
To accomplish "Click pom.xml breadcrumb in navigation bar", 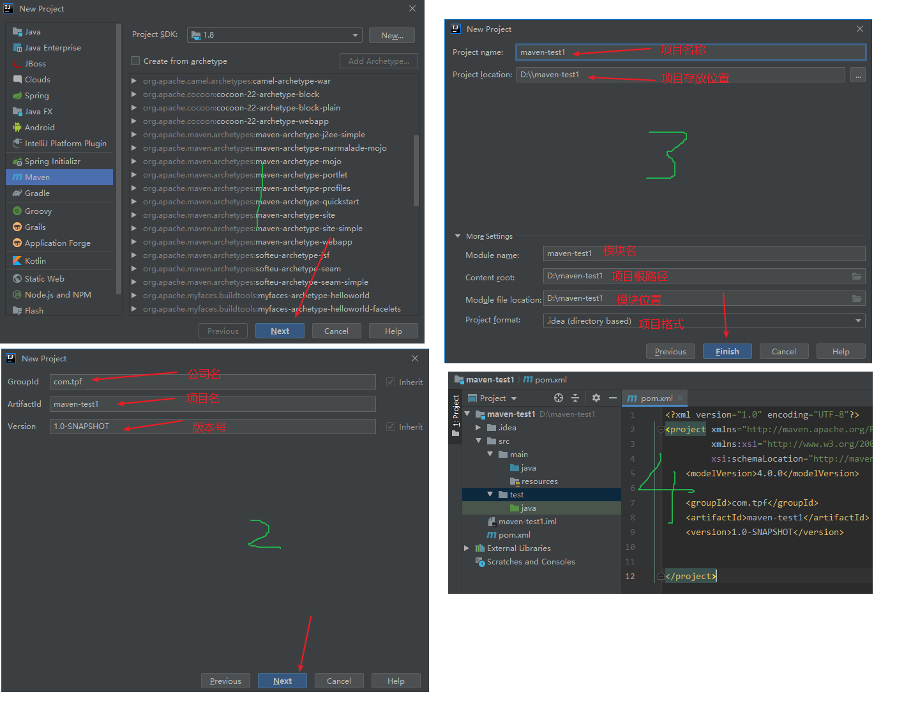I will 545,379.
